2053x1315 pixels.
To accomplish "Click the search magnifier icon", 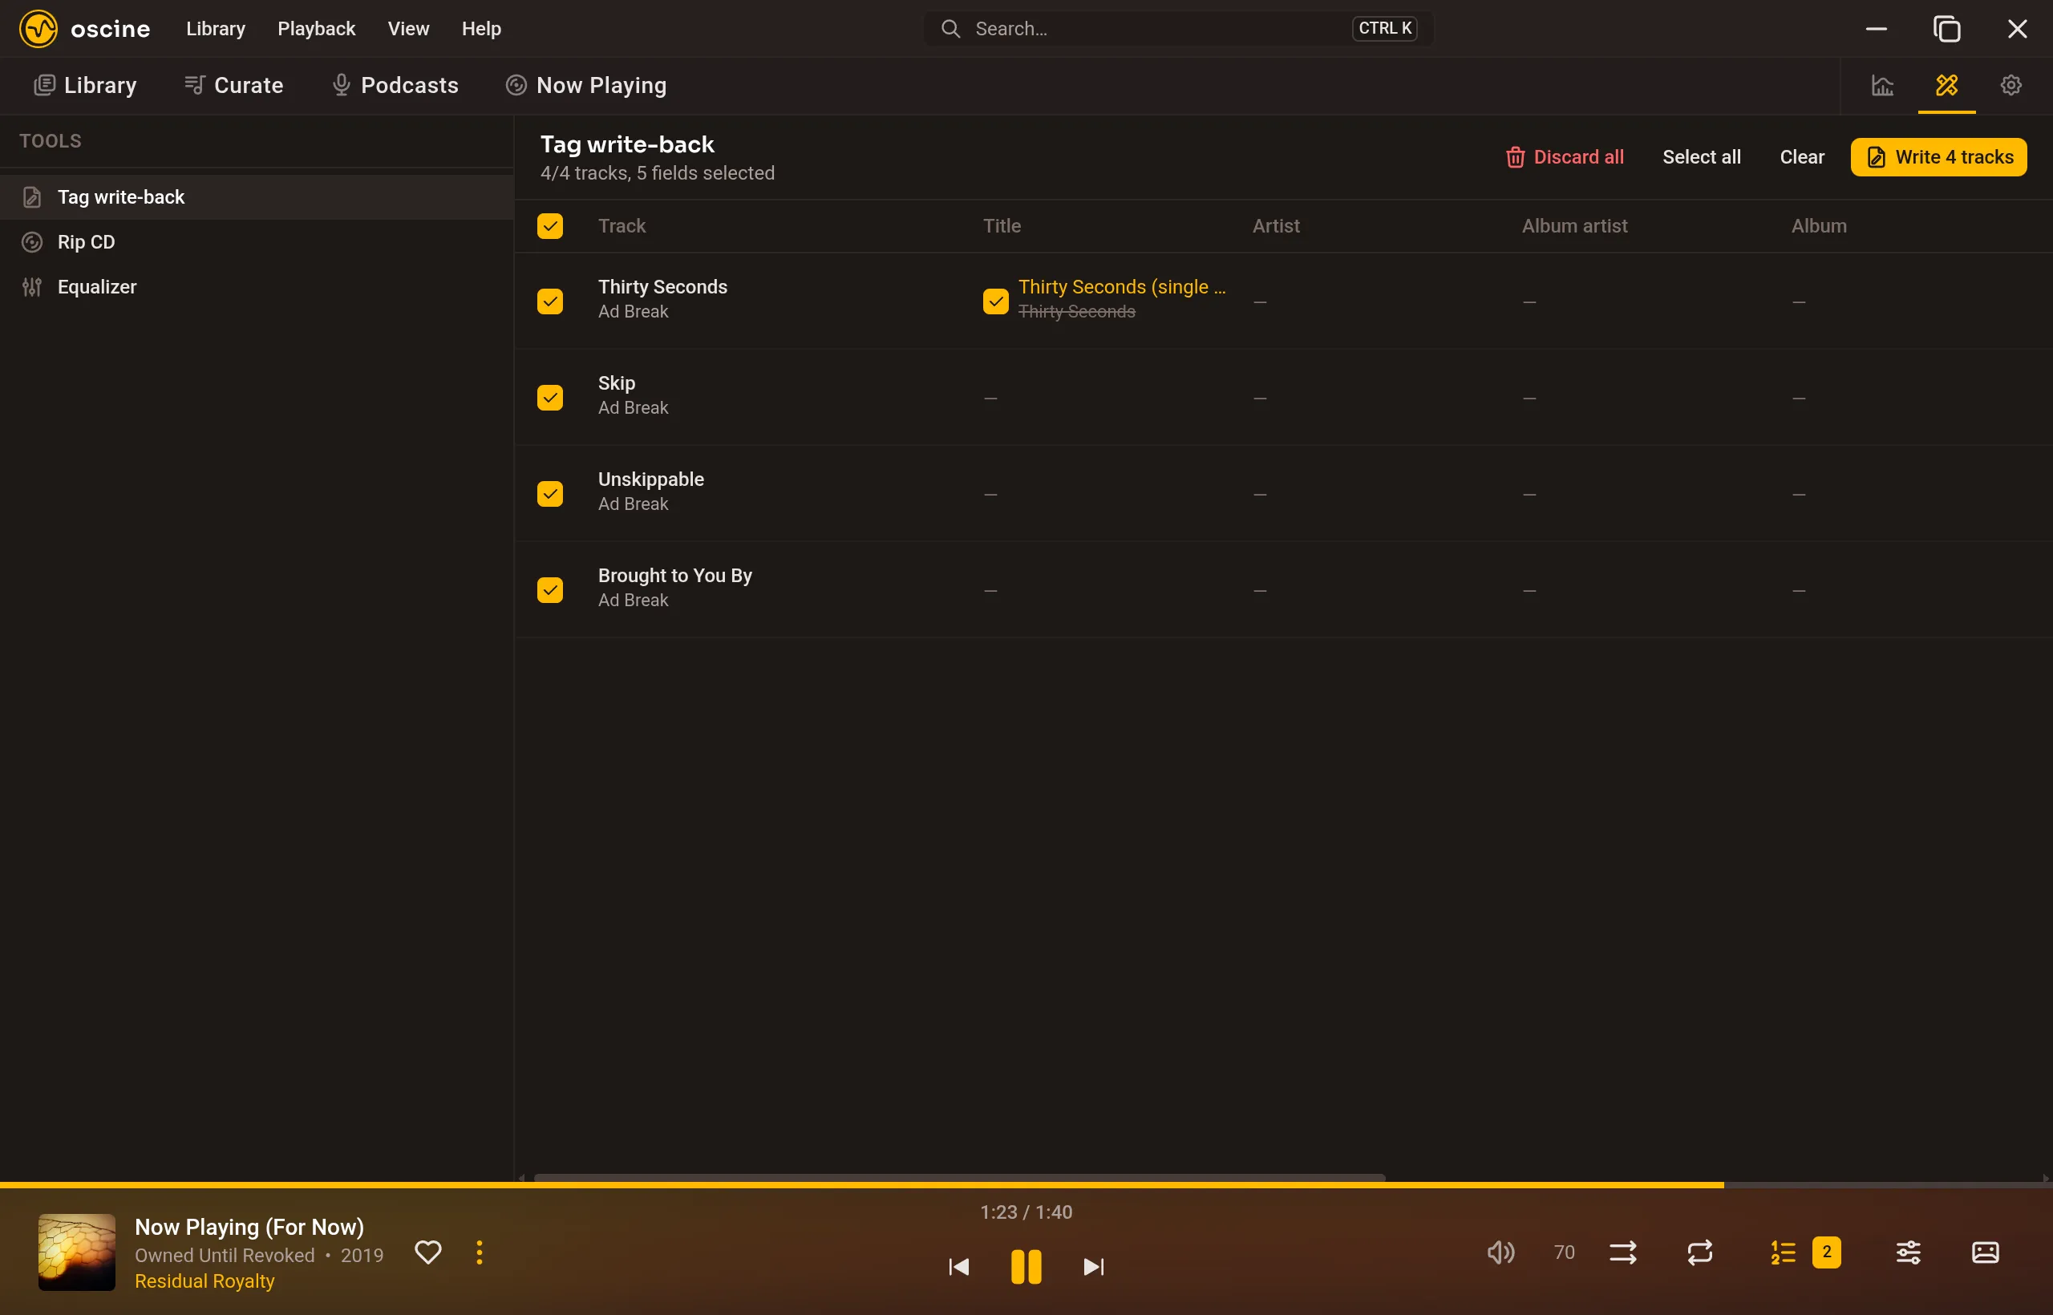I will coord(950,28).
